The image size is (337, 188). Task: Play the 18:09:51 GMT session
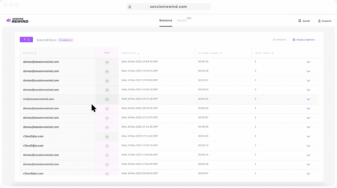pos(107,109)
